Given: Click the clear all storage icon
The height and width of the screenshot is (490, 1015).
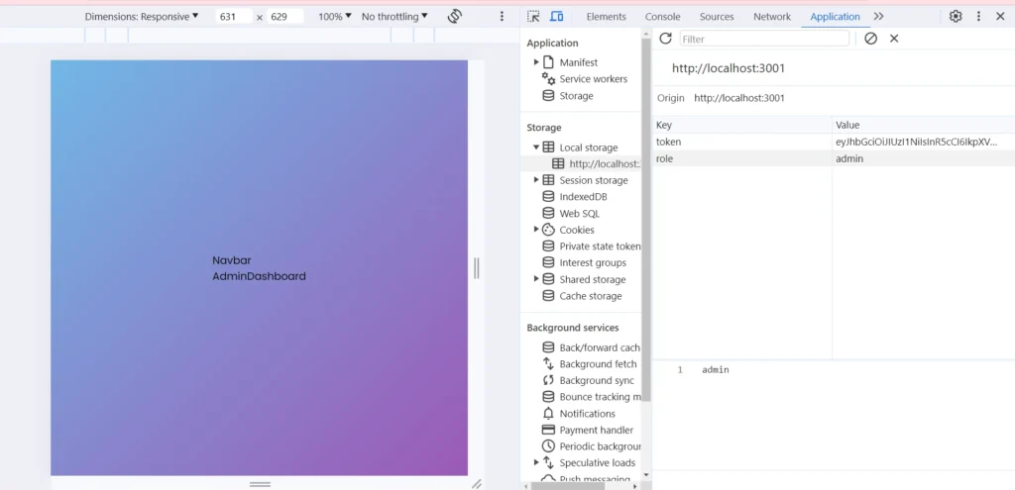Looking at the screenshot, I should [x=870, y=39].
